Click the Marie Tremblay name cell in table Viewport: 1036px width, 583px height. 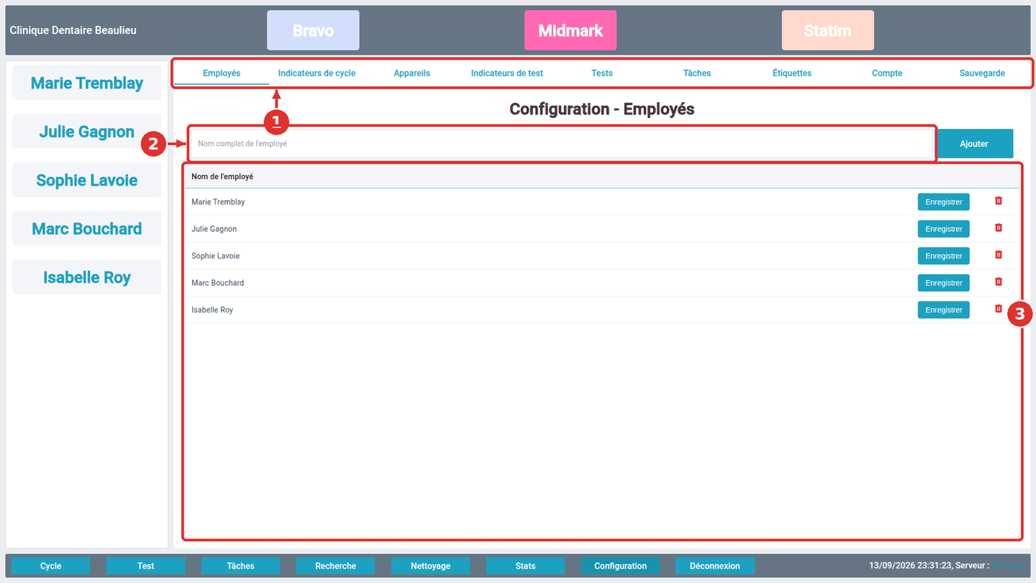click(x=218, y=202)
